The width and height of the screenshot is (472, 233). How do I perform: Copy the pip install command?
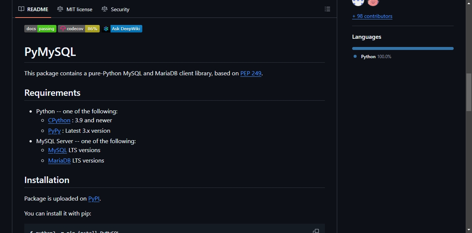point(316,231)
